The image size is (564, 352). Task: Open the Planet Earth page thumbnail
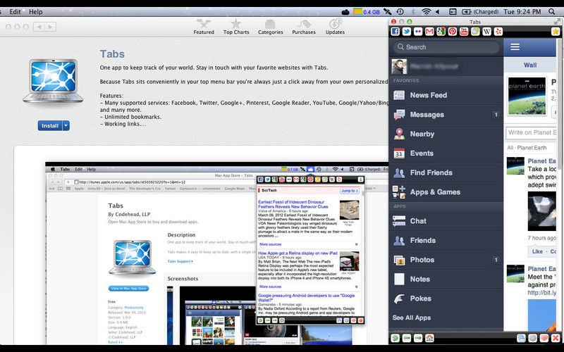coord(527,96)
